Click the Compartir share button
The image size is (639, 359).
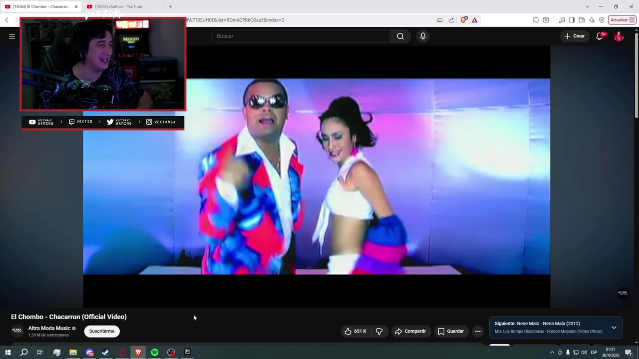(410, 331)
